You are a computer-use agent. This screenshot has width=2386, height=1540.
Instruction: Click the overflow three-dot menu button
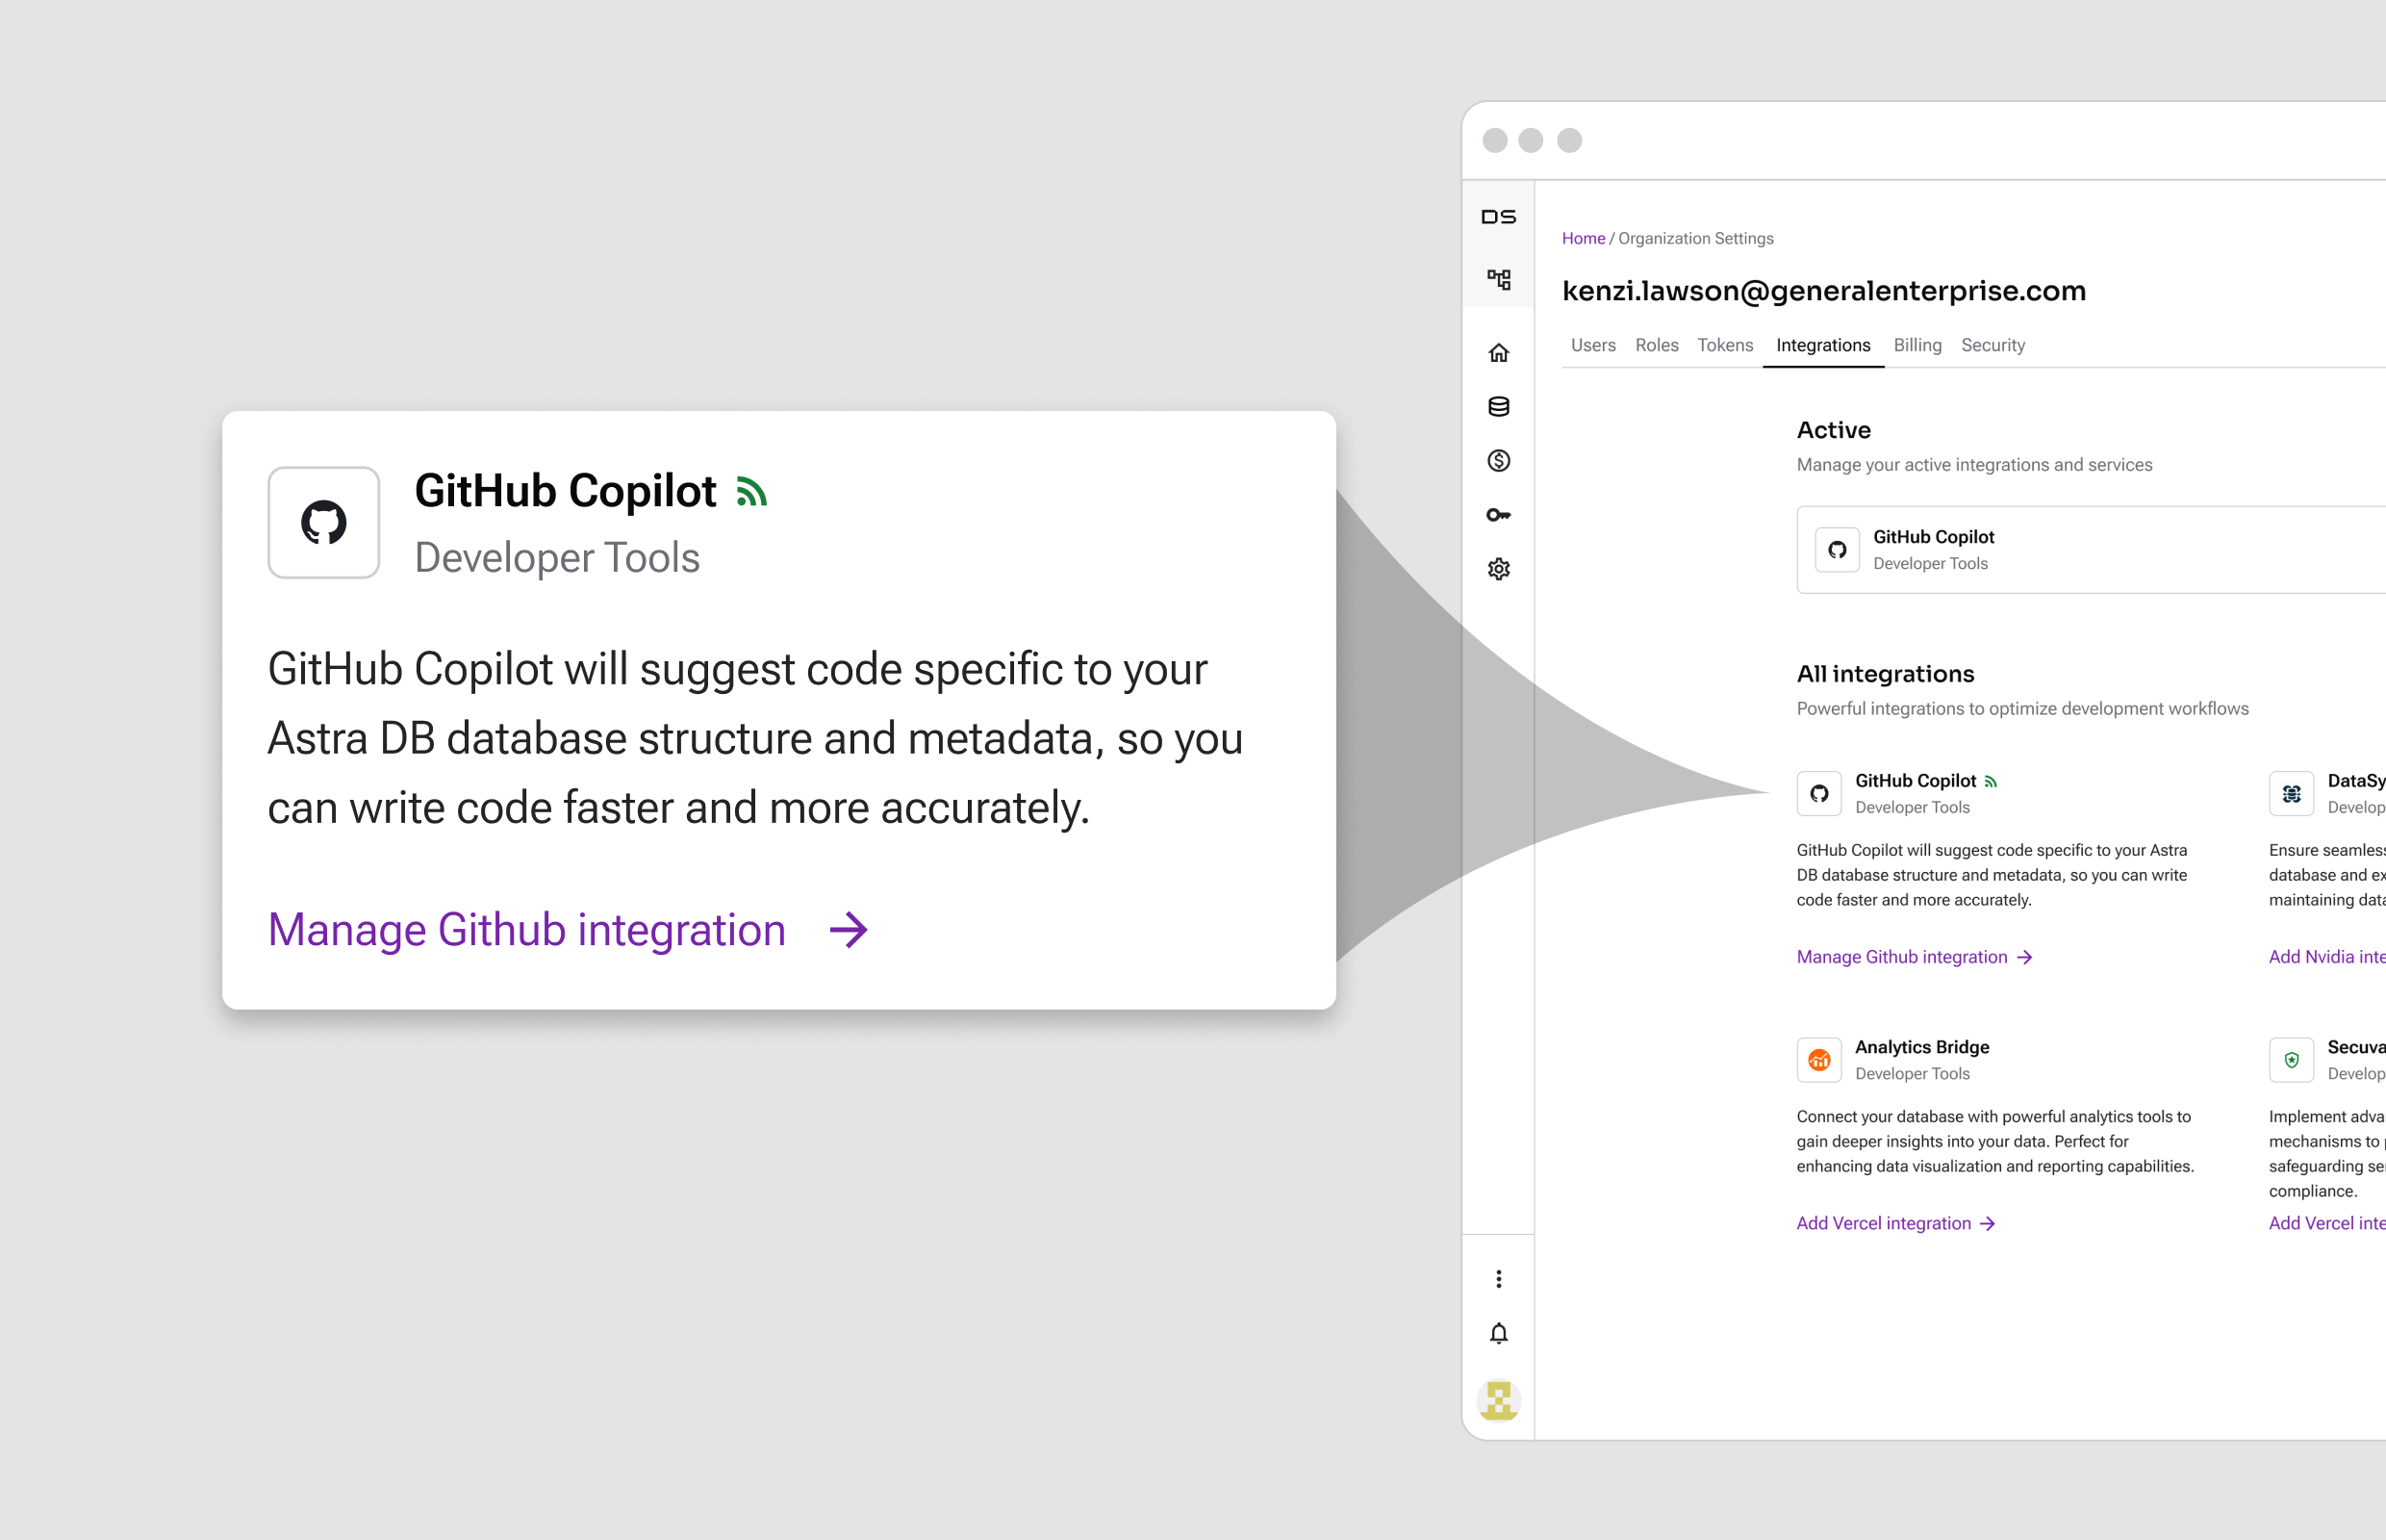[1499, 1277]
